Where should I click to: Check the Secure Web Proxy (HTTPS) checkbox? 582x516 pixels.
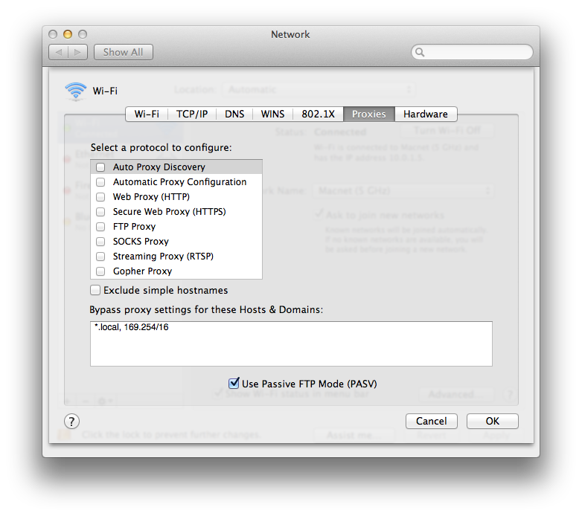tap(100, 212)
